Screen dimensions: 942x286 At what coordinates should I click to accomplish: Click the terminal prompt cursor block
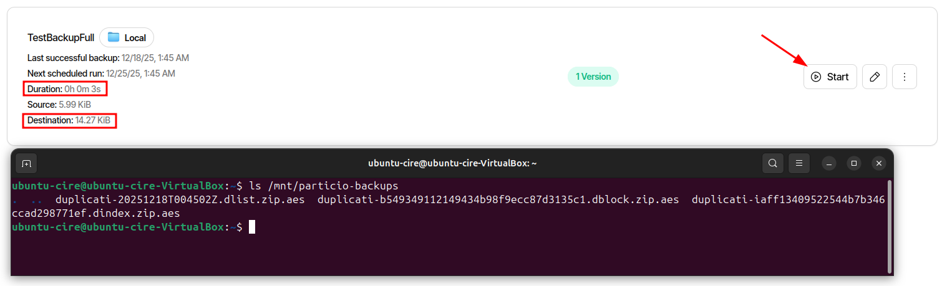pyautogui.click(x=252, y=227)
